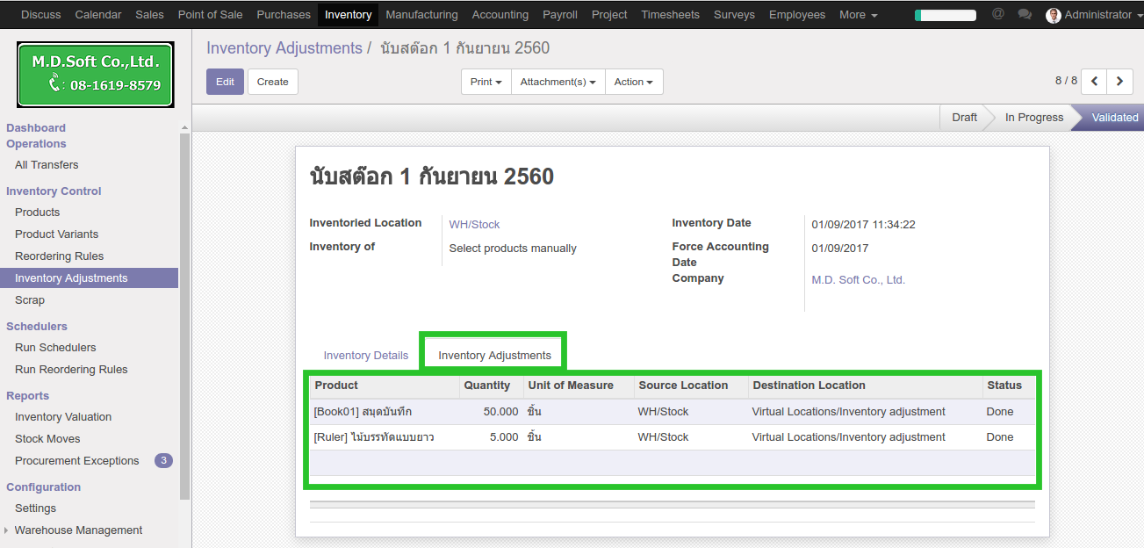The height and width of the screenshot is (548, 1144).
Task: Click the Administrator avatar icon
Action: tap(1054, 15)
